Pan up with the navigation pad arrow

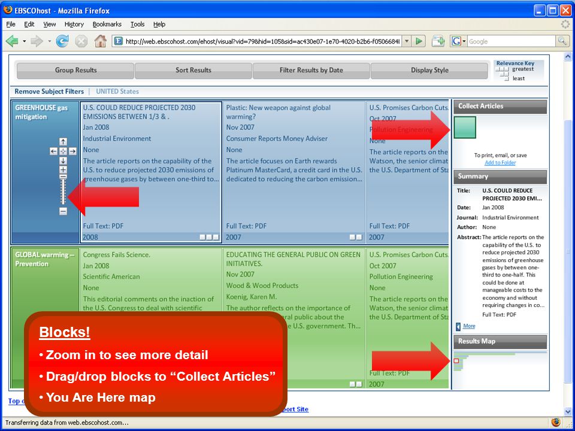tap(63, 141)
